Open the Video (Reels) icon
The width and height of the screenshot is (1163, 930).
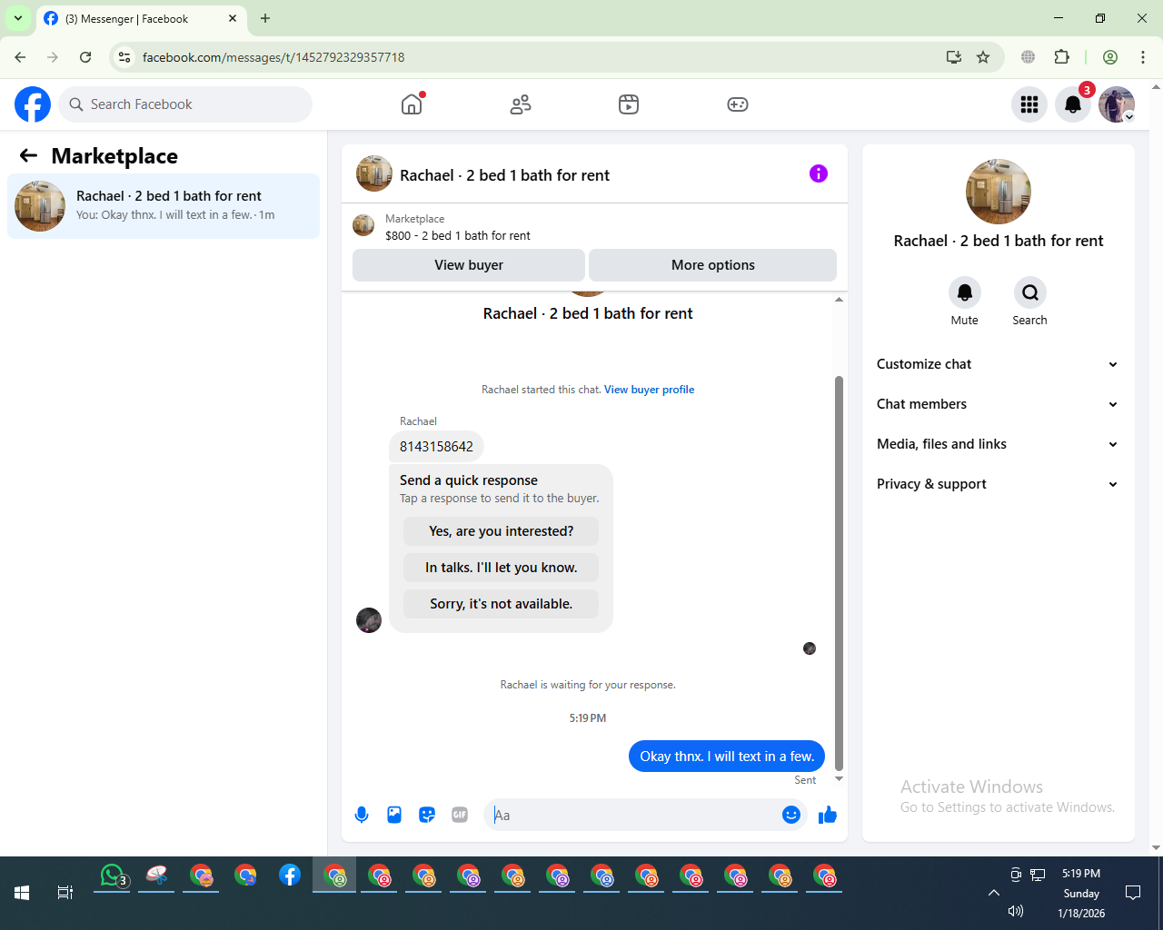[629, 104]
